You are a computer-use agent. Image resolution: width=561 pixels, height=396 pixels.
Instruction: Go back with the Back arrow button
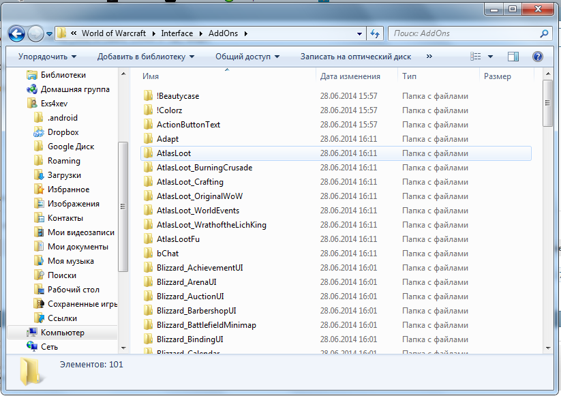click(x=16, y=34)
